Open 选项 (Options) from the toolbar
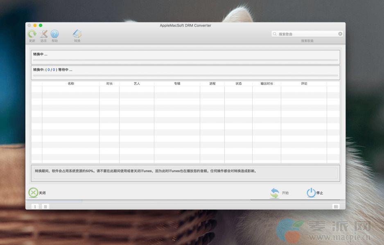Screen dimensions: 384x245 tap(43, 34)
